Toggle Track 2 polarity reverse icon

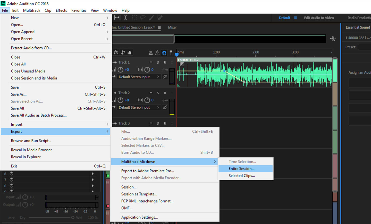point(165,107)
